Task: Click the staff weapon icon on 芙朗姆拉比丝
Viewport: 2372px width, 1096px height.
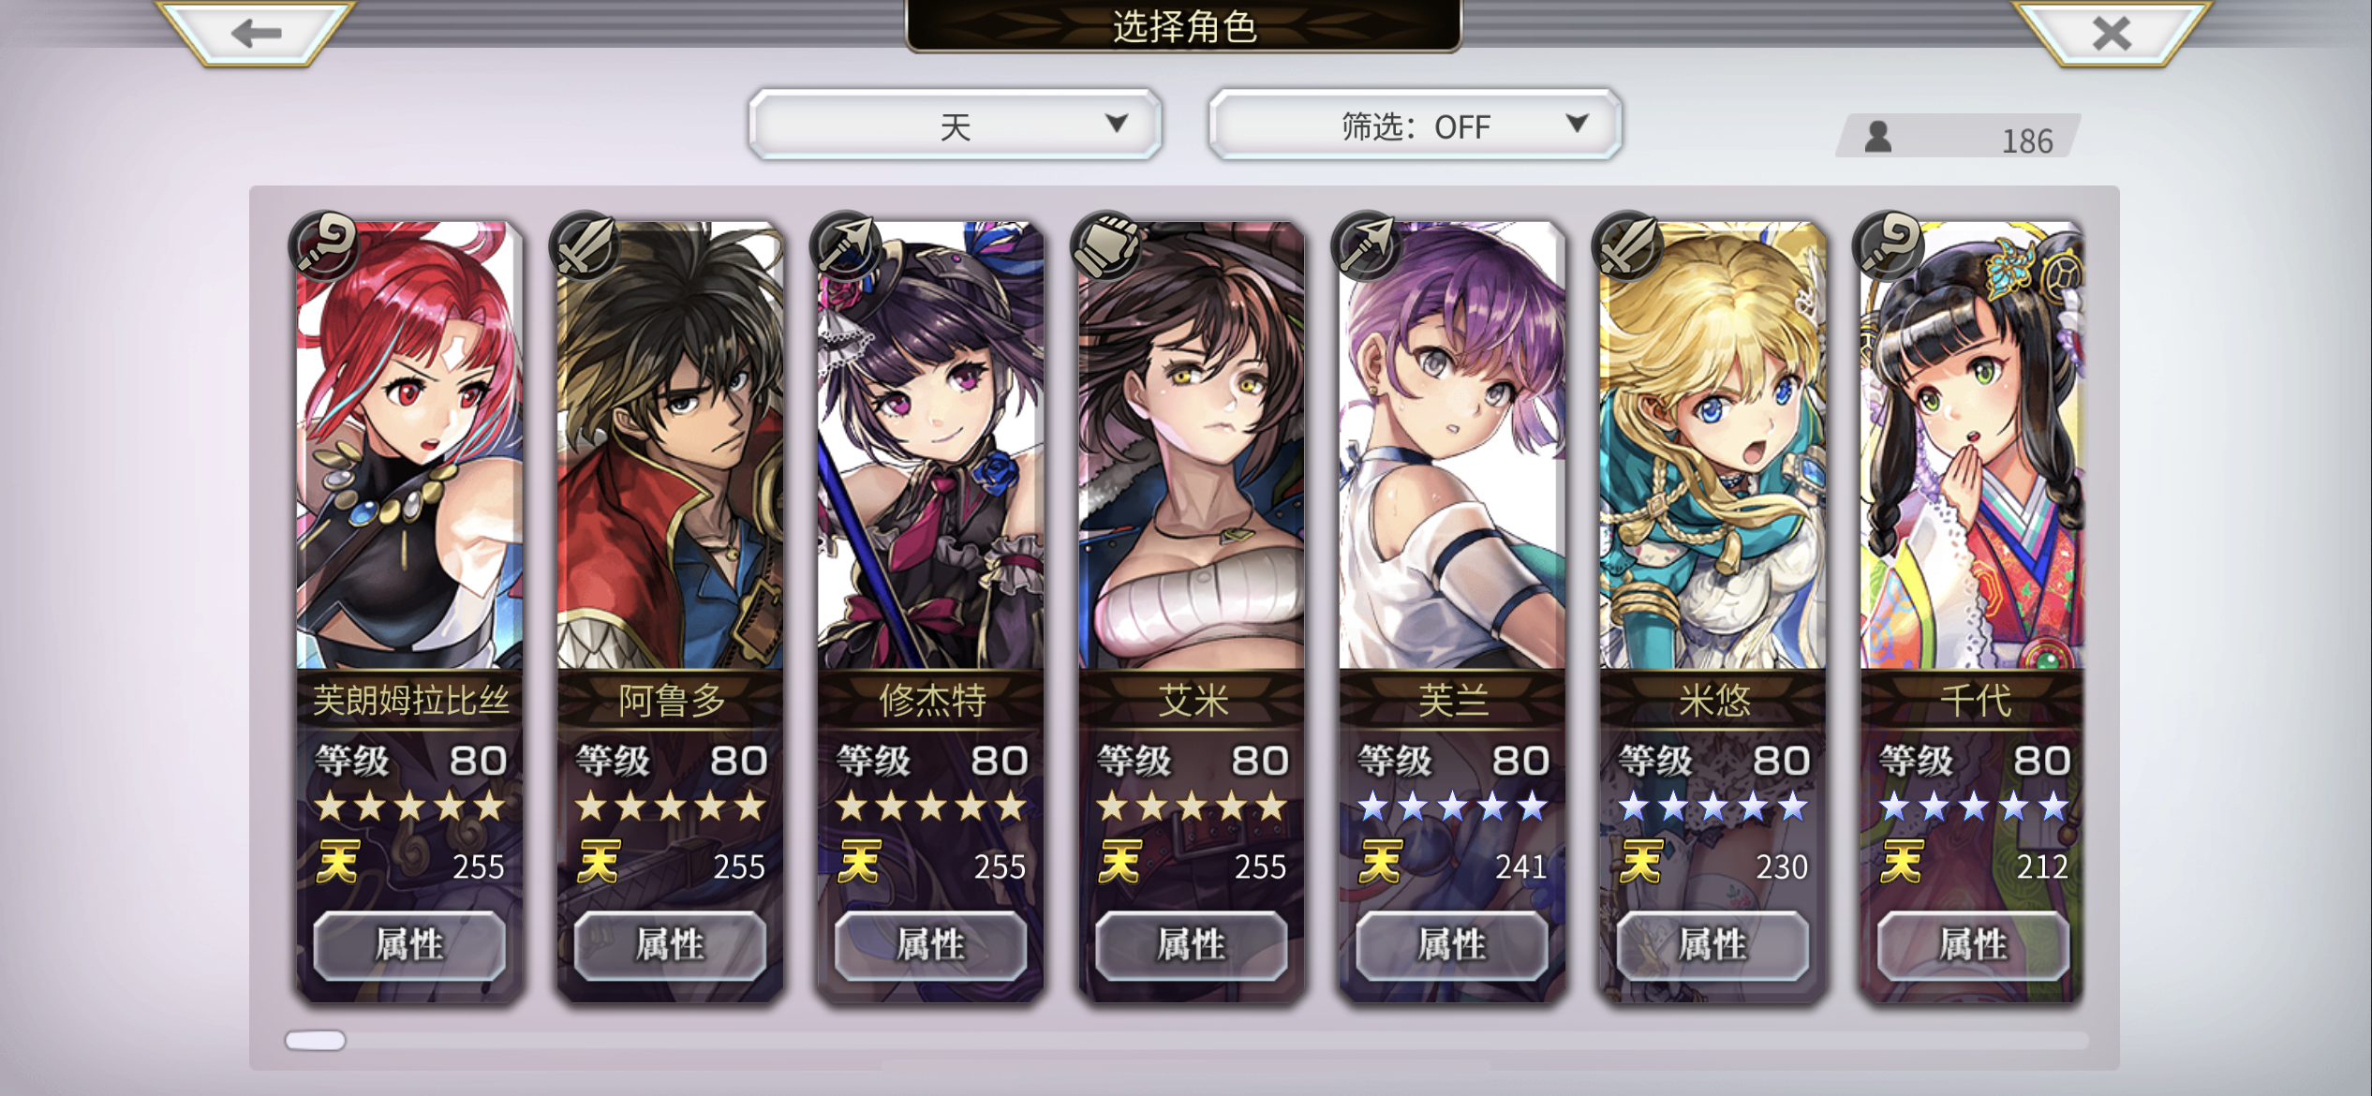Action: [324, 245]
